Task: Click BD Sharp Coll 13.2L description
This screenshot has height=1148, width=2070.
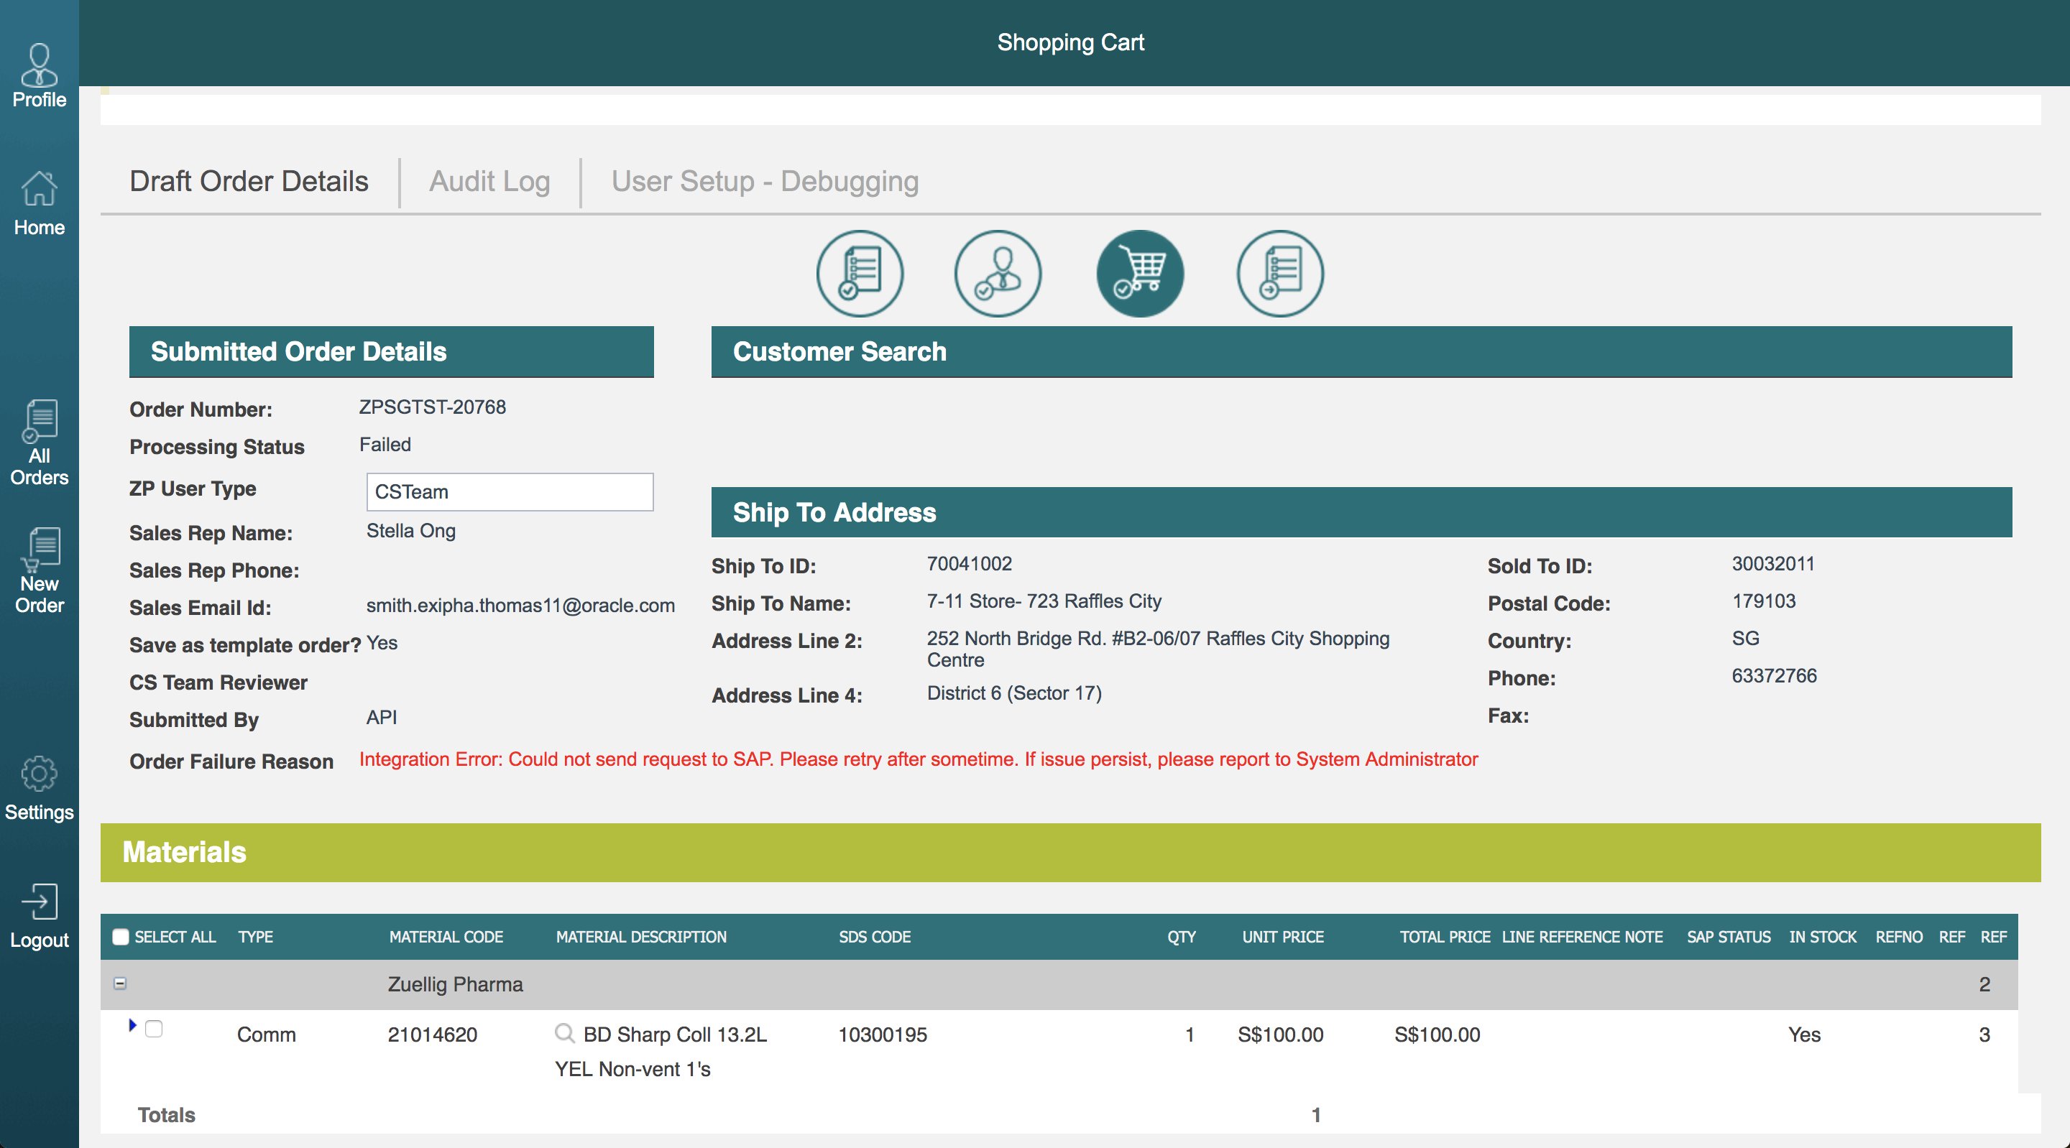Action: tap(675, 1034)
